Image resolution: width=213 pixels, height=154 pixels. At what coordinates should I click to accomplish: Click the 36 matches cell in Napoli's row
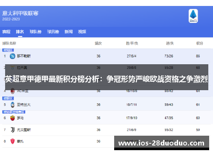(x=98, y=56)
